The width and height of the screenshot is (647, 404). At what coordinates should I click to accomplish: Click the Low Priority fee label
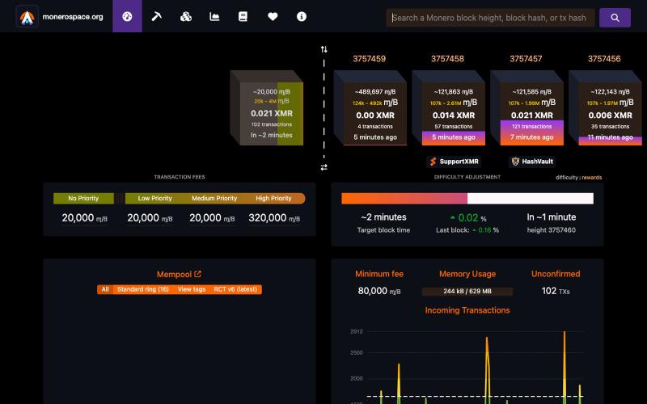[154, 198]
